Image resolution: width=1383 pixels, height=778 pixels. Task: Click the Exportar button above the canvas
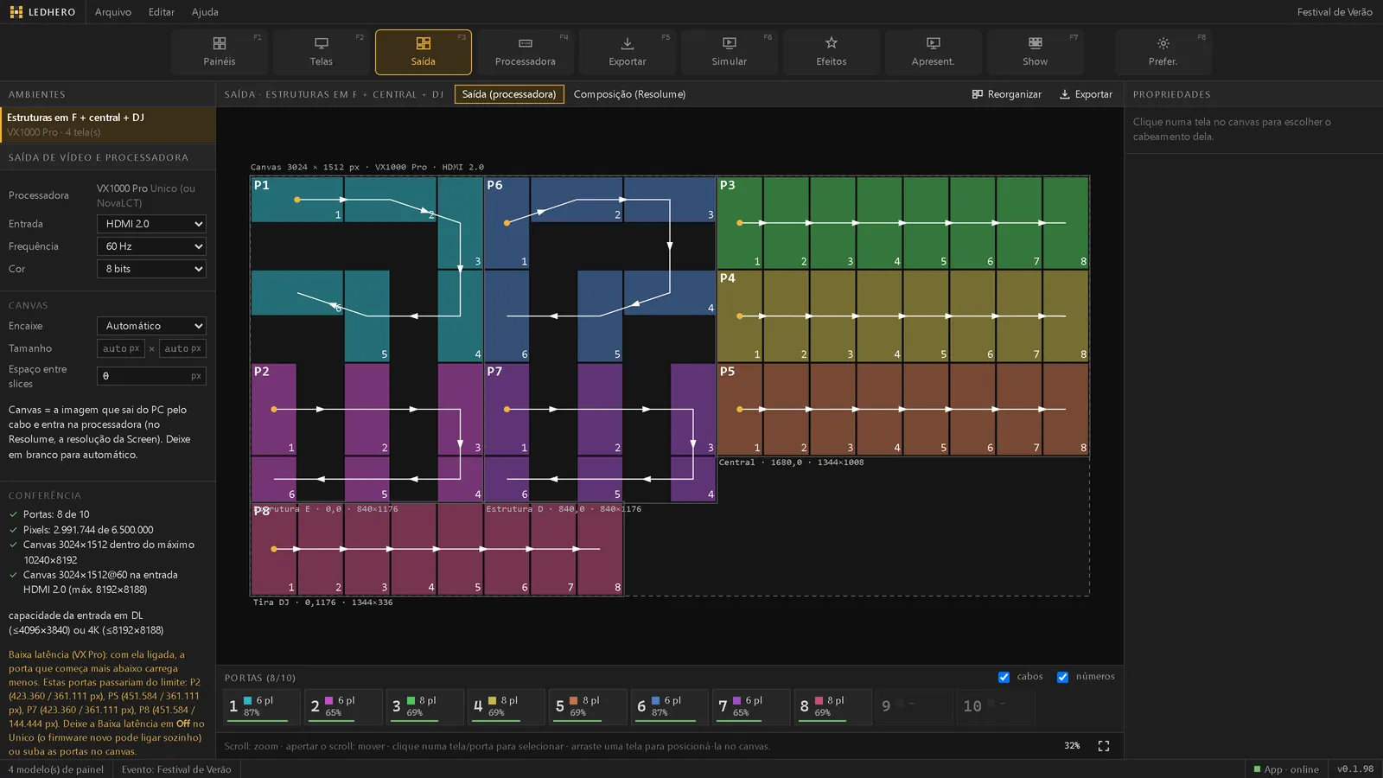pos(1087,94)
